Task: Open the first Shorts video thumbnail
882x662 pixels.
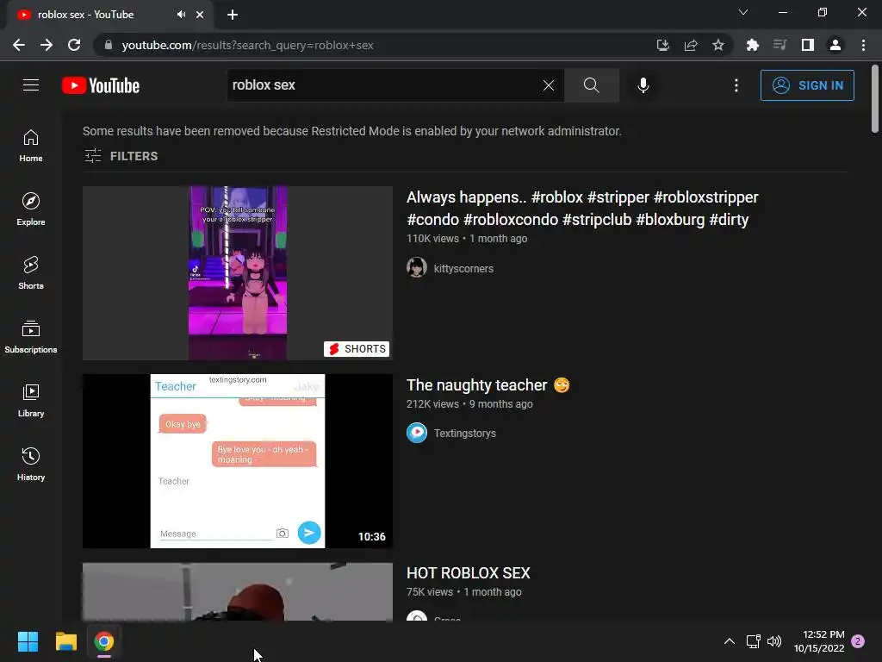Action: tap(238, 273)
